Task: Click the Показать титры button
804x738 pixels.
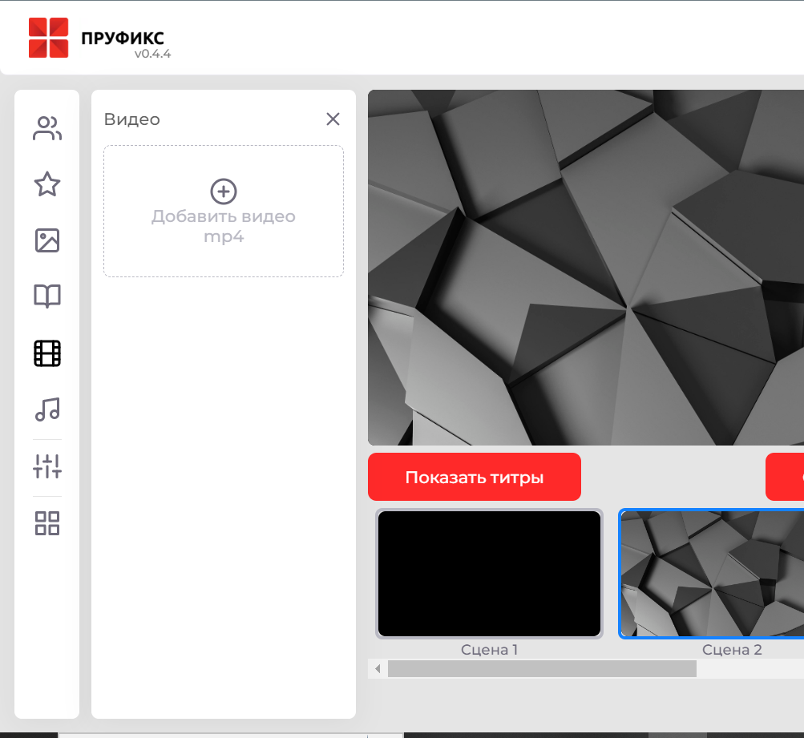Action: [x=475, y=477]
